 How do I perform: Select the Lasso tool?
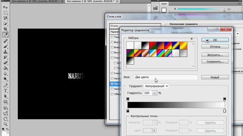tap(5, 18)
